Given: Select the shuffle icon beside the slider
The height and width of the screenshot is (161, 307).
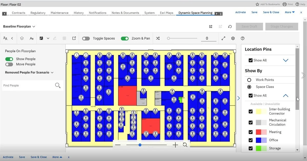Looking at the screenshot, I should tap(158, 38).
